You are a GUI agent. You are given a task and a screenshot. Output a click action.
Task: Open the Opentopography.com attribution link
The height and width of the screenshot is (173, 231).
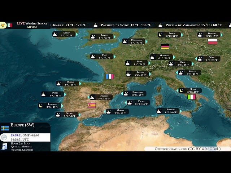pyautogui.click(x=188, y=149)
